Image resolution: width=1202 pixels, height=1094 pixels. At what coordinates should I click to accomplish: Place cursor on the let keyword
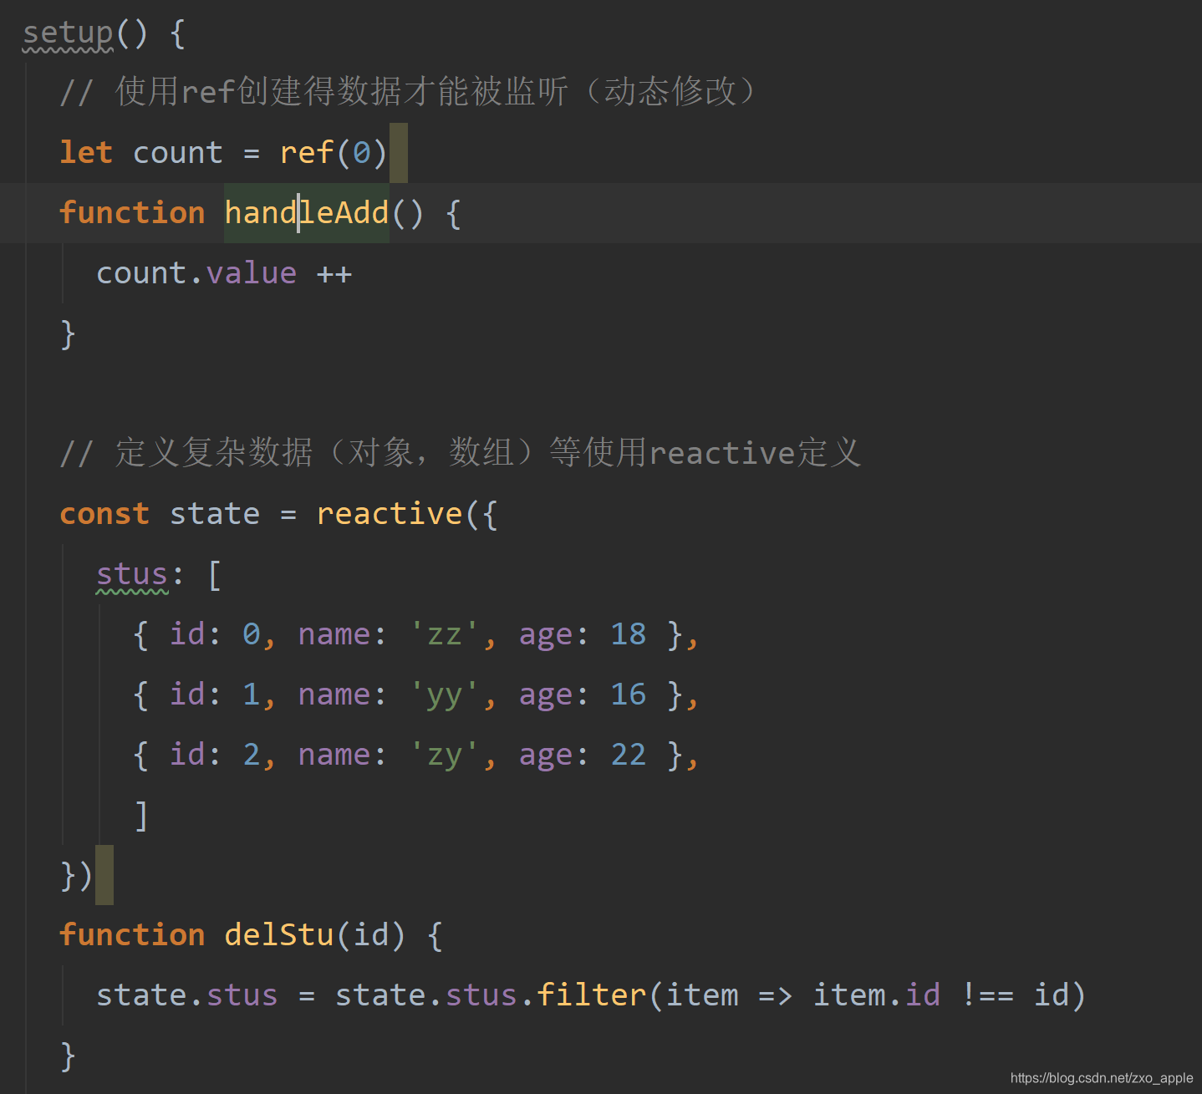point(86,153)
